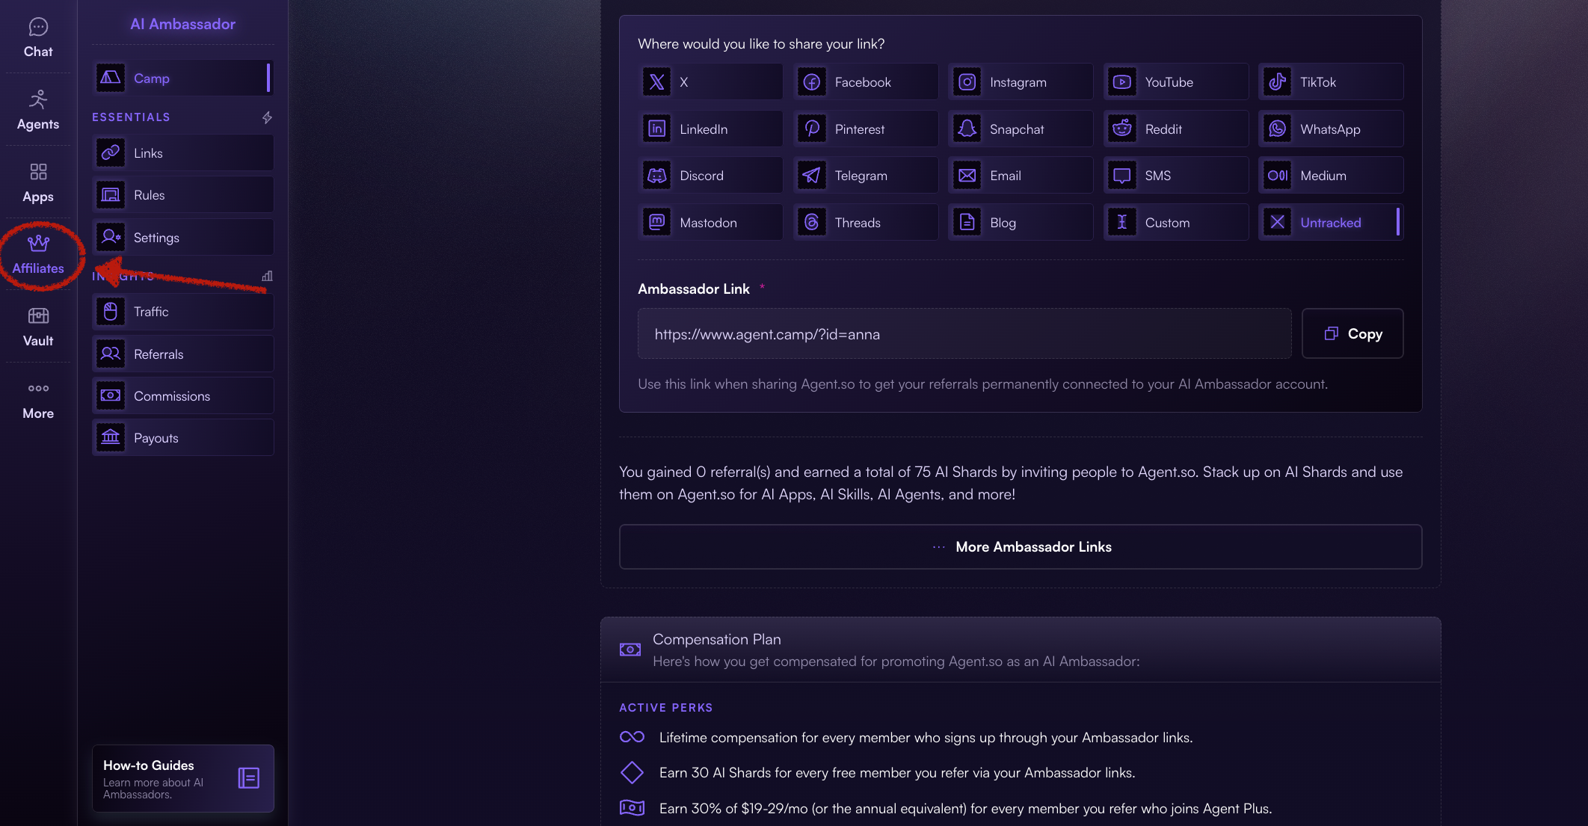Choose Pinterest as the sharing platform

coord(866,129)
